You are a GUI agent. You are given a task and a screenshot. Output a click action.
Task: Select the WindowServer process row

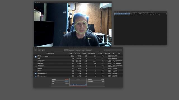pos(78,60)
